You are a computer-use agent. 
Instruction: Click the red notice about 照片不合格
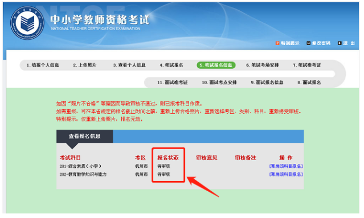click(x=129, y=104)
